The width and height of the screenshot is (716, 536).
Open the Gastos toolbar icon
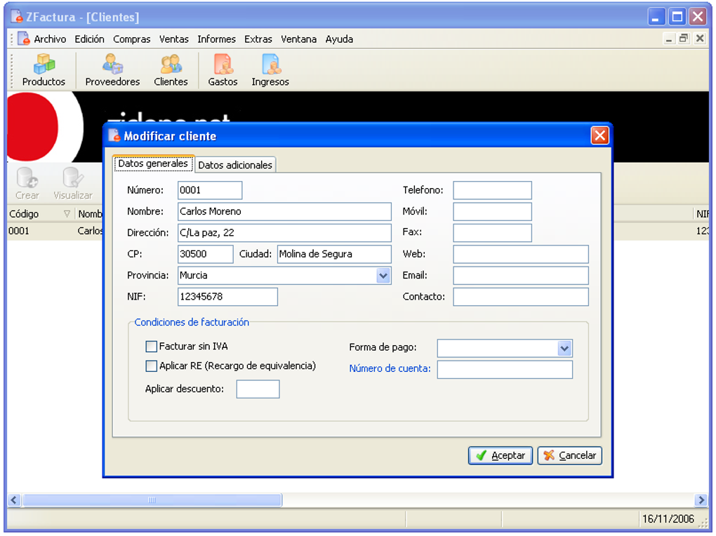(x=223, y=70)
